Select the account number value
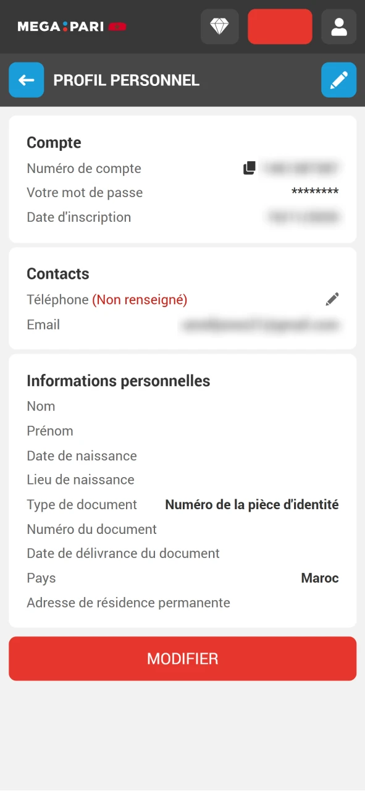365x791 pixels. (x=301, y=167)
